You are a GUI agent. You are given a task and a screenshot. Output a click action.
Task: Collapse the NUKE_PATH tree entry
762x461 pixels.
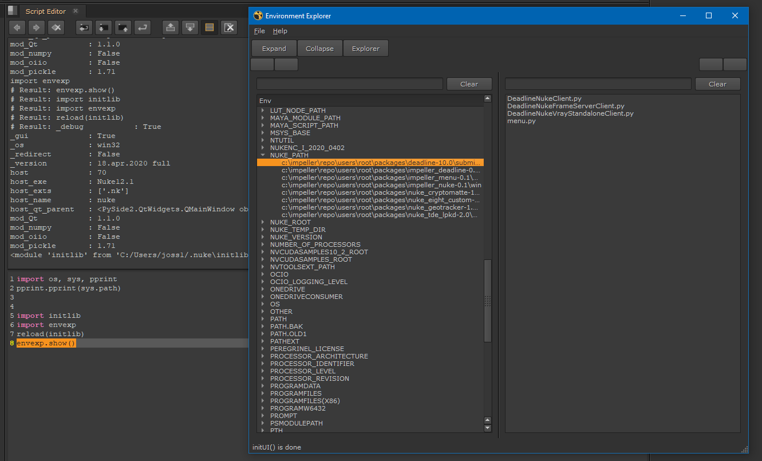tap(263, 155)
